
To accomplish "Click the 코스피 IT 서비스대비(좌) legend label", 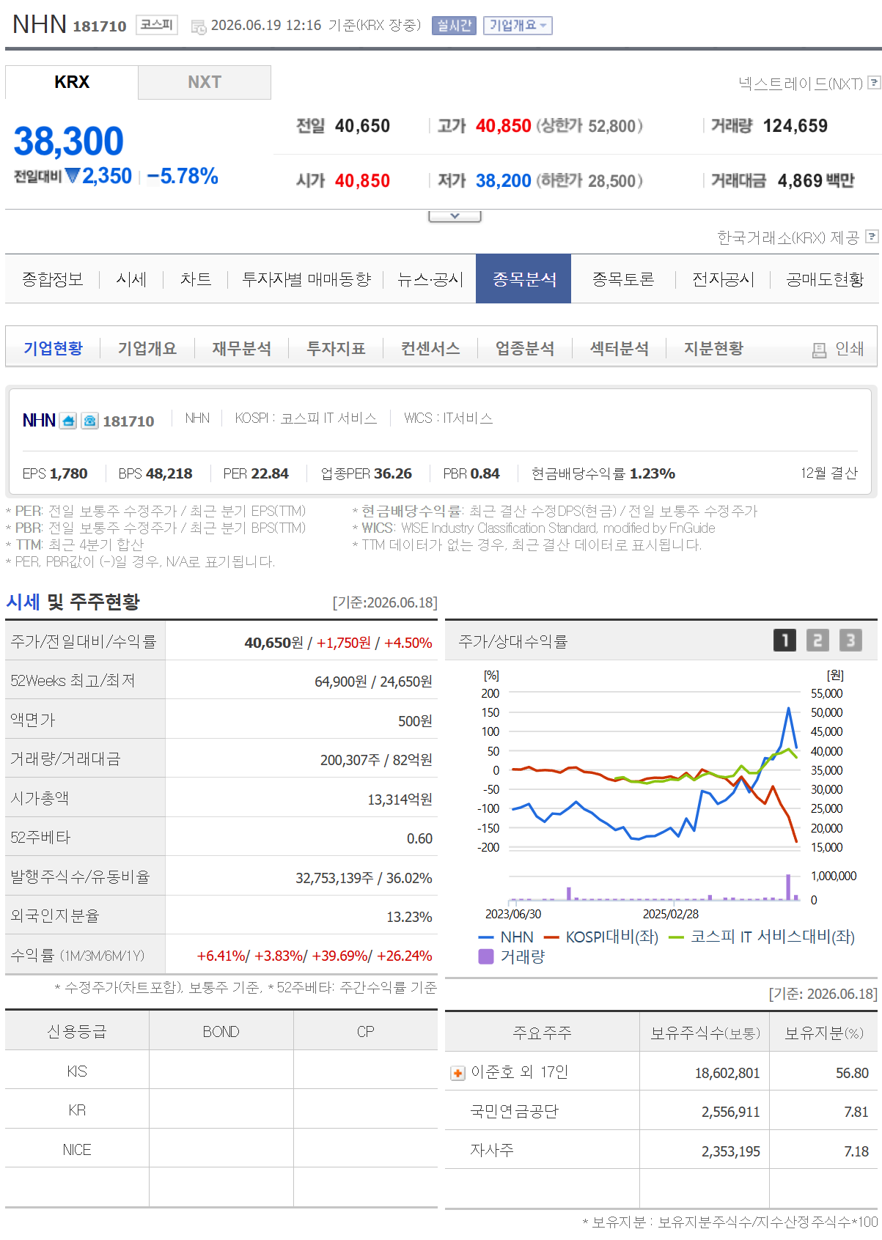I will coord(773,937).
